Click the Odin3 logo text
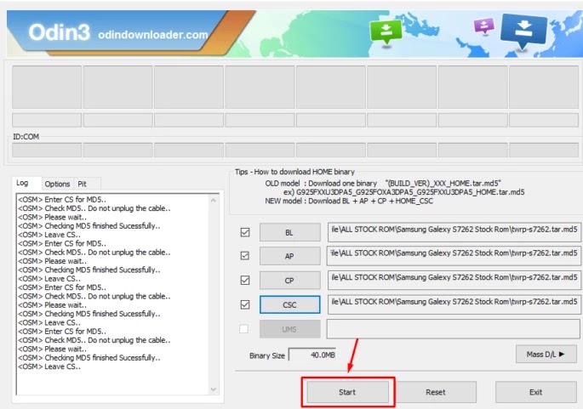The width and height of the screenshot is (583, 409). coord(59,32)
